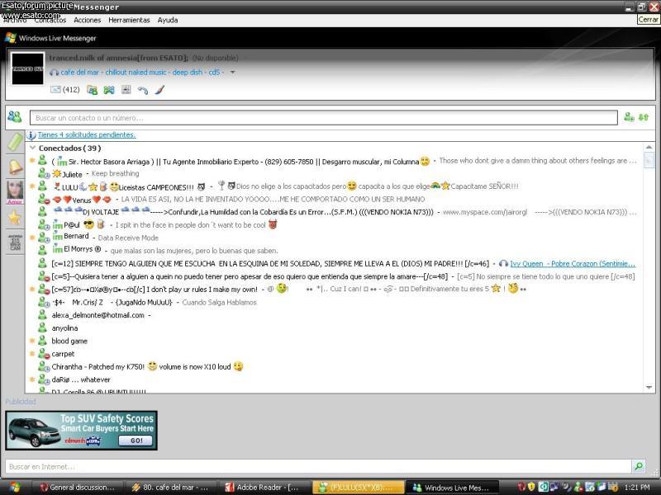
Task: Select contact Mr.Cris/ Z {JugaNdo MuUuU}
Action: click(333, 302)
